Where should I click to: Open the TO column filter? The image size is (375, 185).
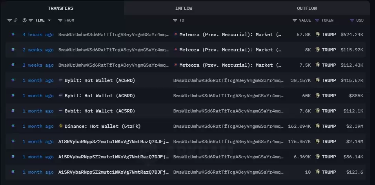tap(175, 20)
